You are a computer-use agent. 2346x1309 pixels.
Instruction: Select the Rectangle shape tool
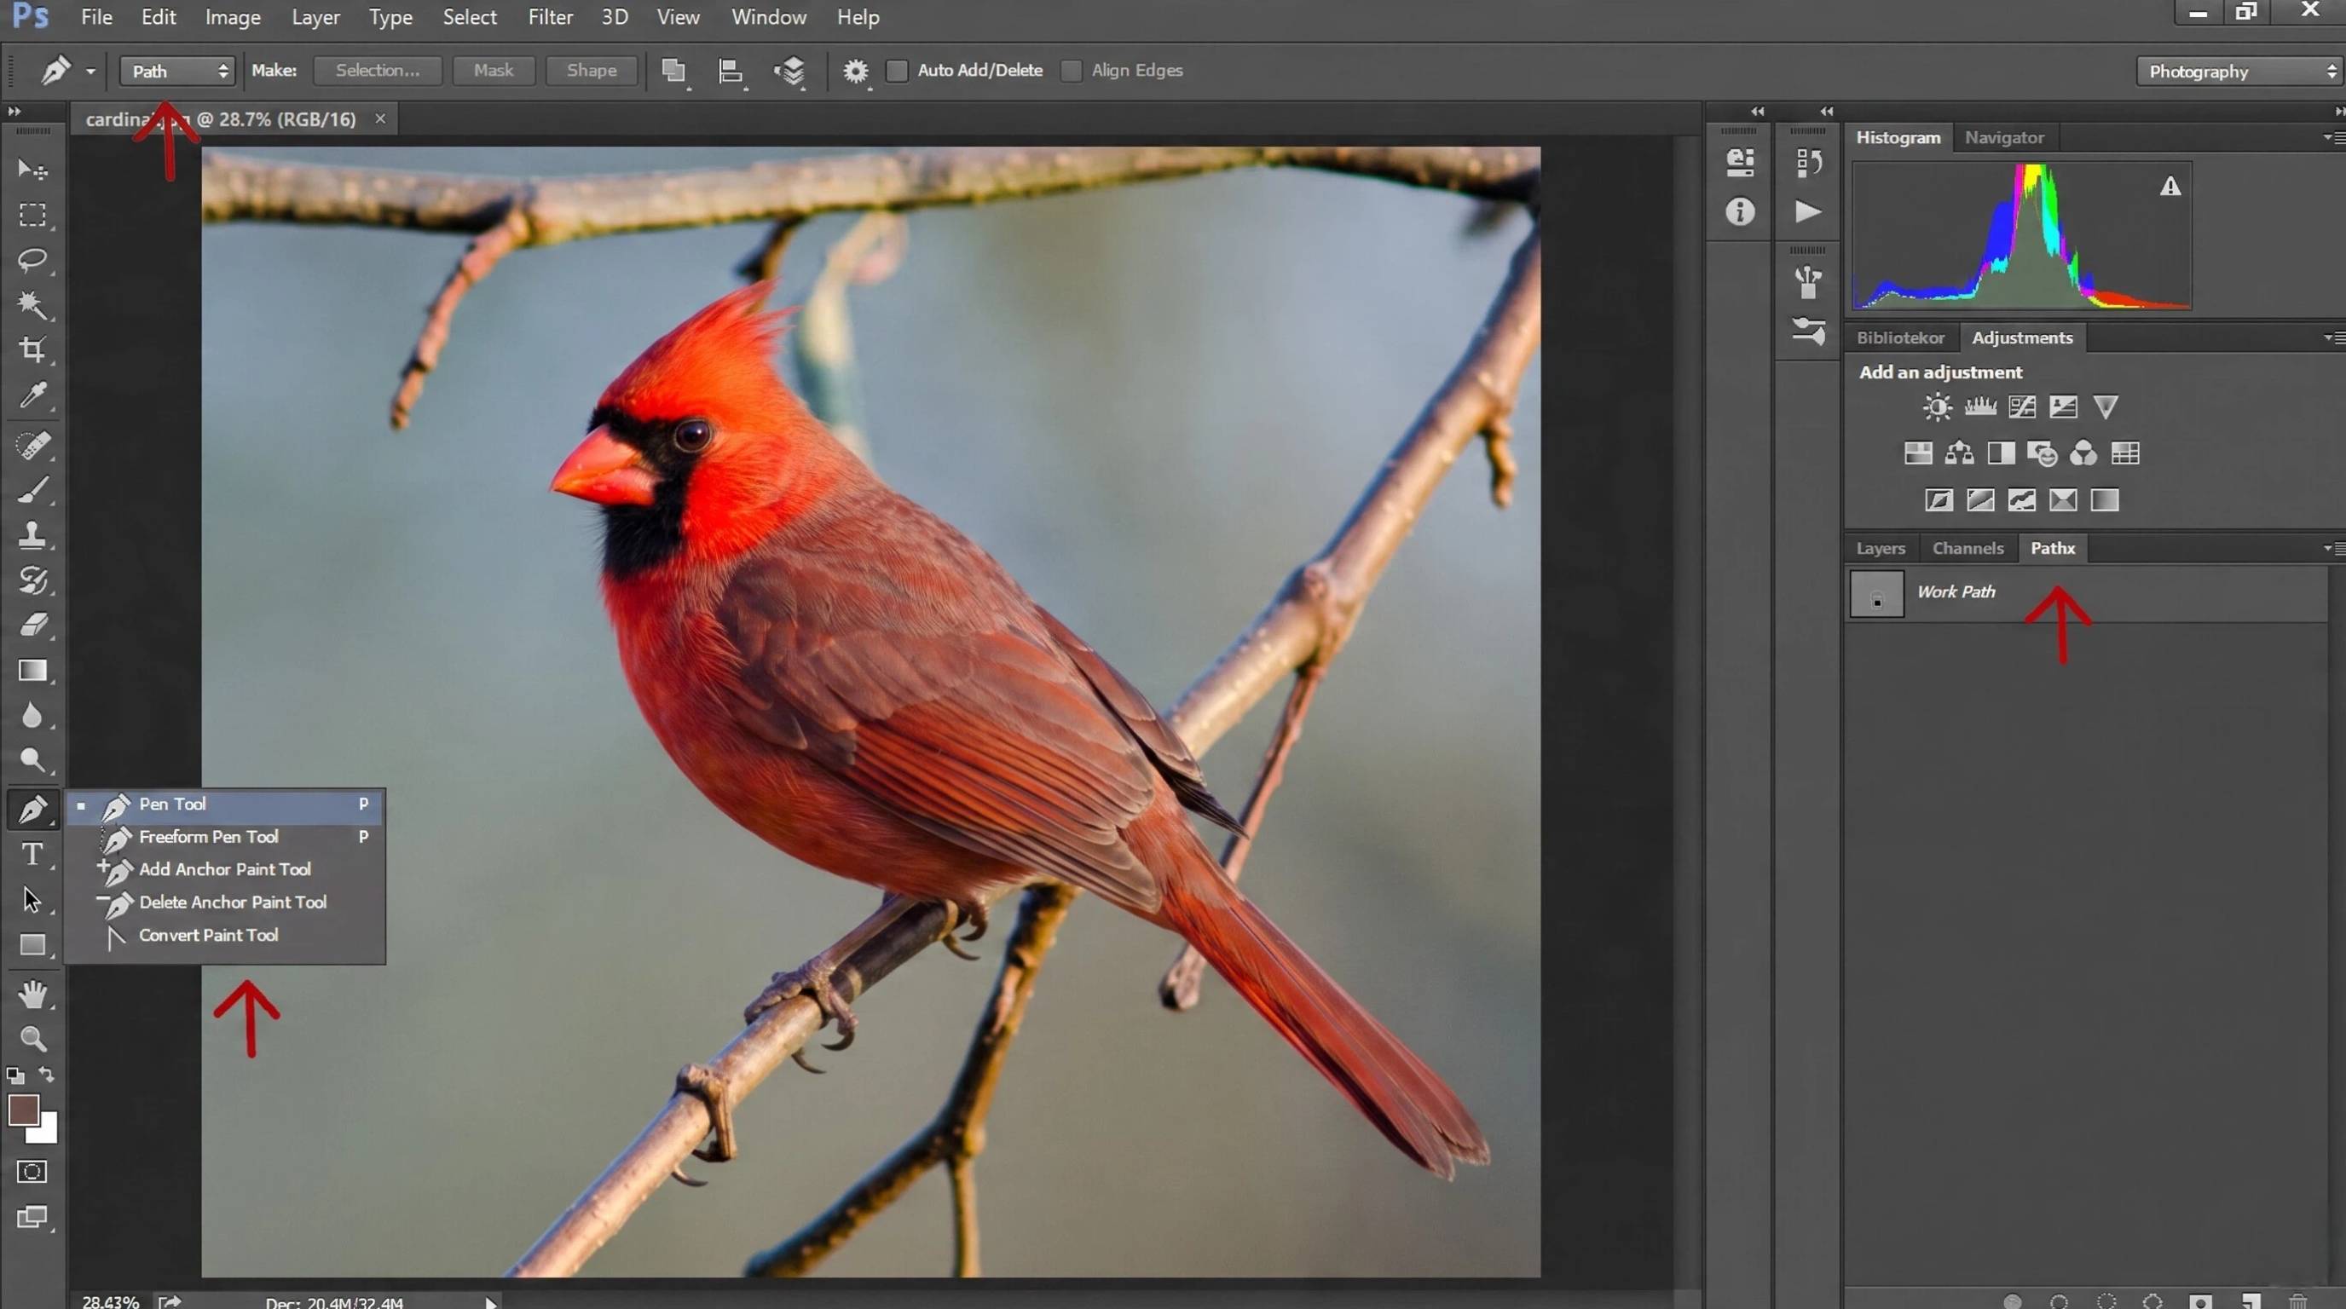point(32,945)
